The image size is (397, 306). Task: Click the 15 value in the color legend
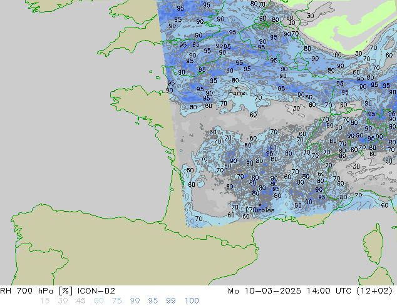tap(44, 301)
